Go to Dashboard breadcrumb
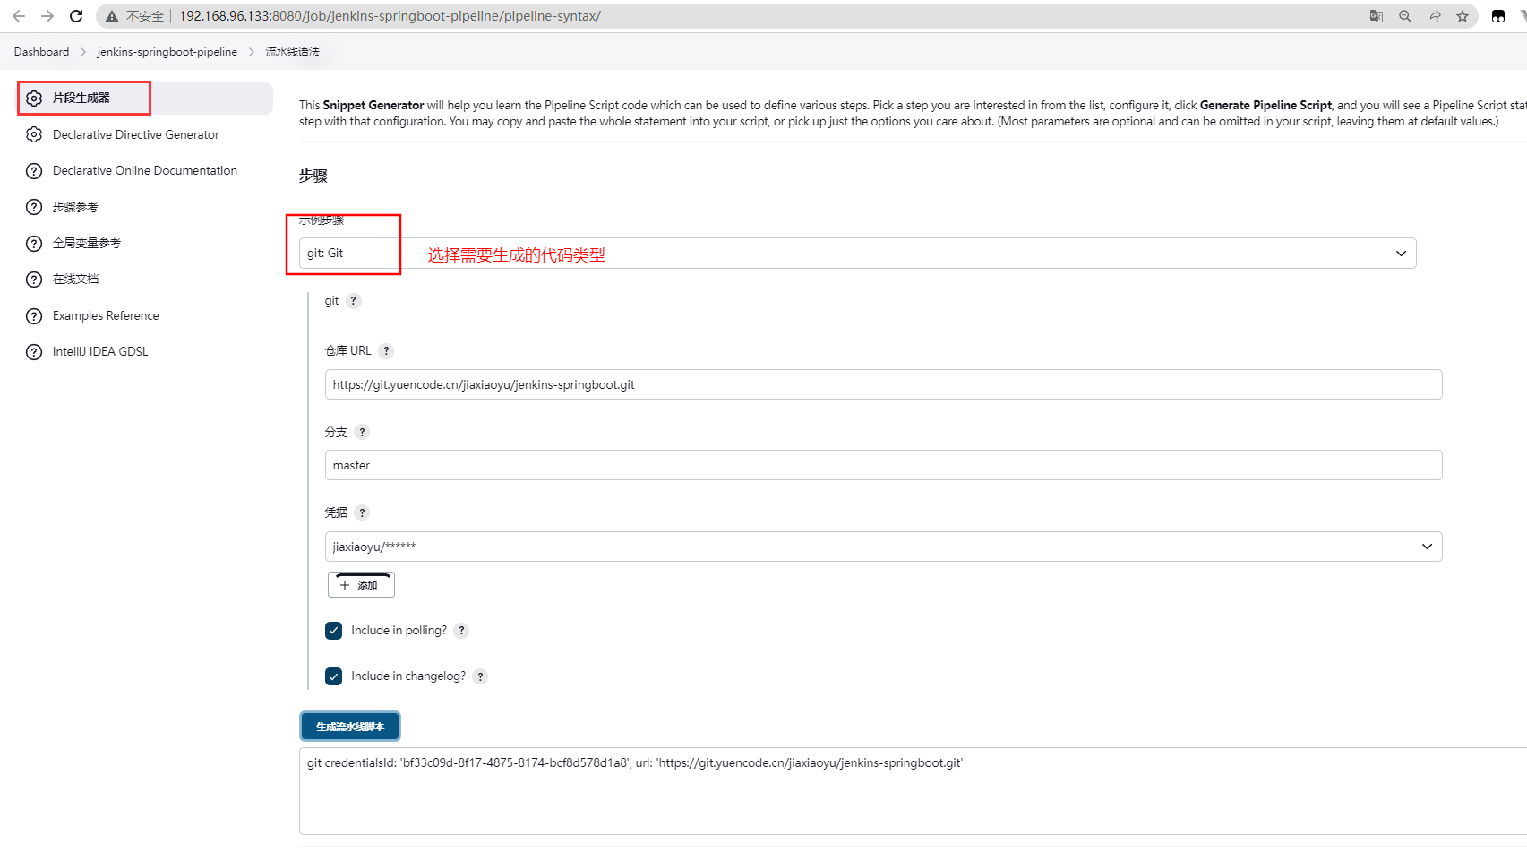 click(x=41, y=52)
